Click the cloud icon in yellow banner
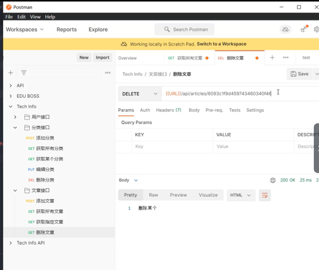 click(x=124, y=44)
